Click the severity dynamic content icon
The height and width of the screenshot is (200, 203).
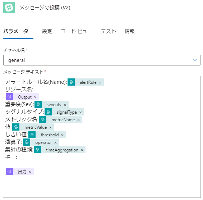(38, 104)
